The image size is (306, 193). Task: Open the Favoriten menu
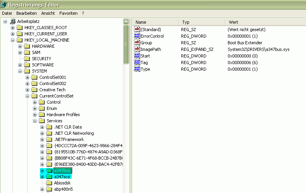click(x=68, y=13)
